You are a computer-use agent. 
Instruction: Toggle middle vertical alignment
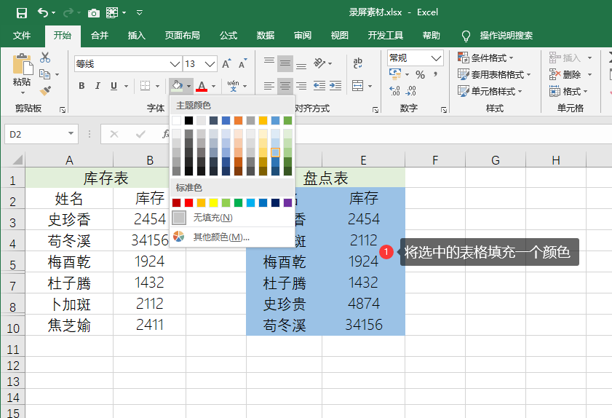(x=285, y=63)
